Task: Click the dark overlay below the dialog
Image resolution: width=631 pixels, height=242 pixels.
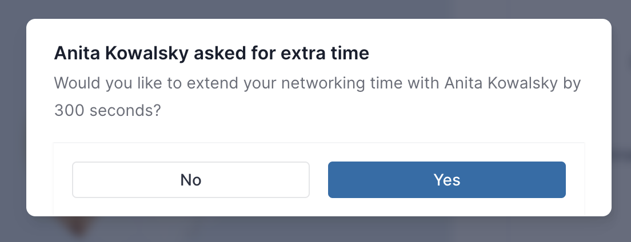Action: pyautogui.click(x=315, y=230)
